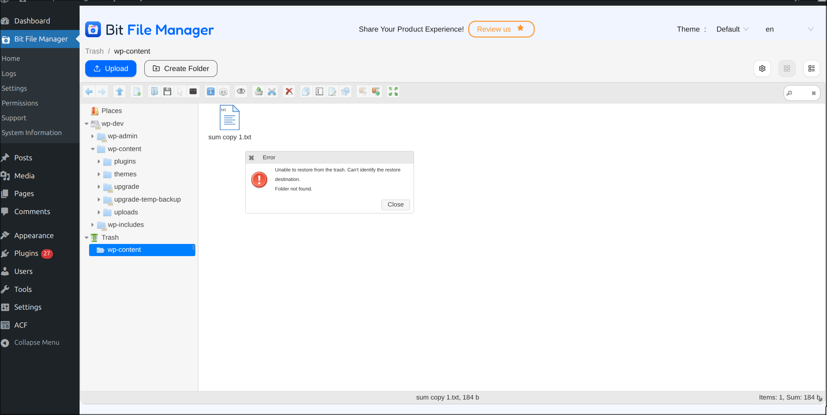This screenshot has width=827, height=415.
Task: Open the Logs submenu item
Action: point(9,74)
